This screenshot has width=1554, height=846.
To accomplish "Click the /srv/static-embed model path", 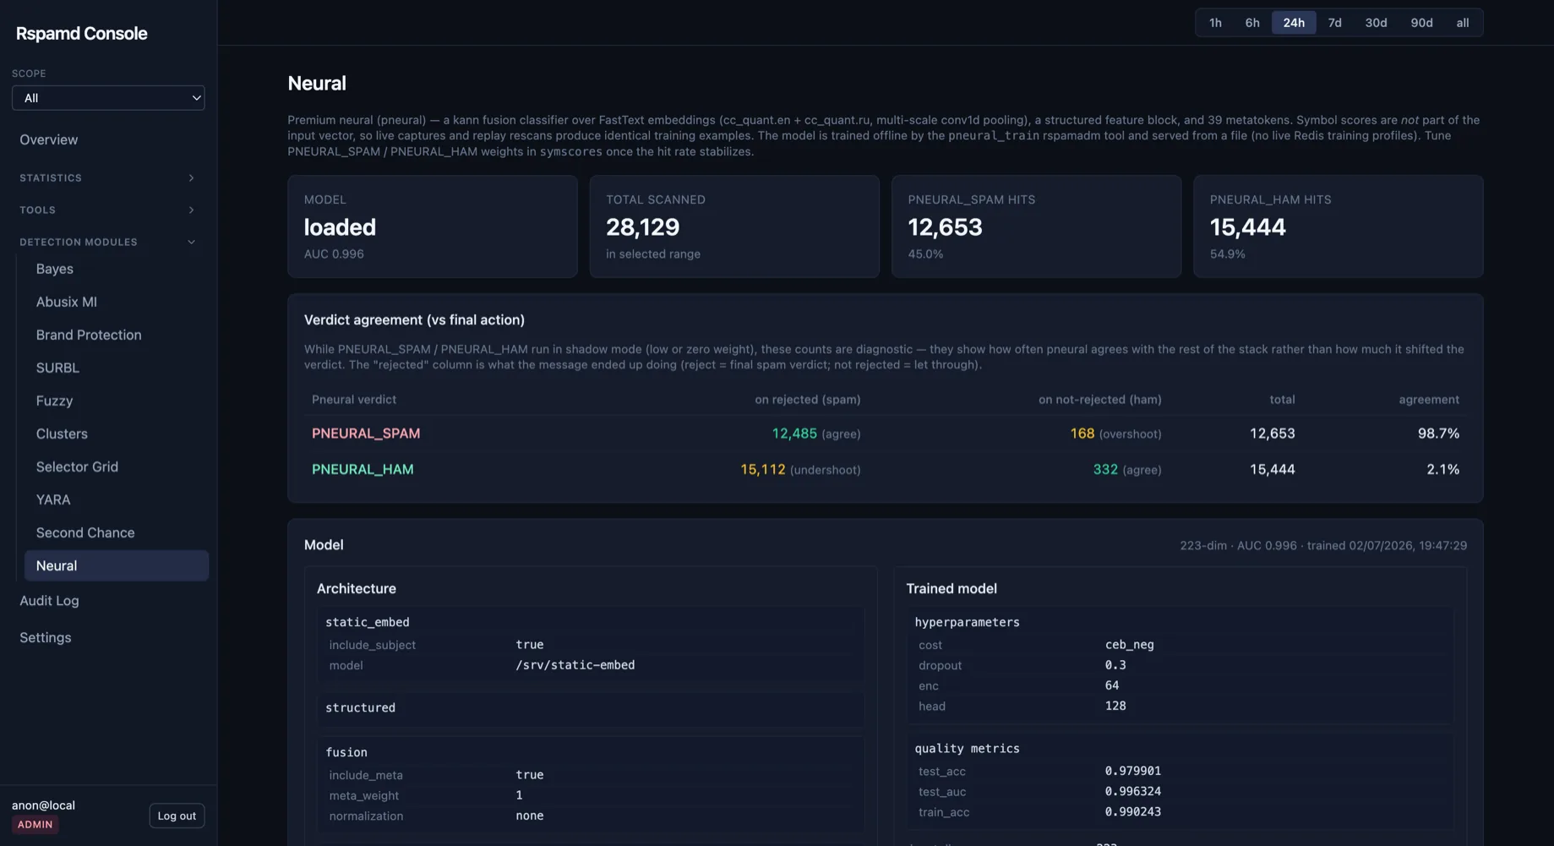I will point(575,666).
